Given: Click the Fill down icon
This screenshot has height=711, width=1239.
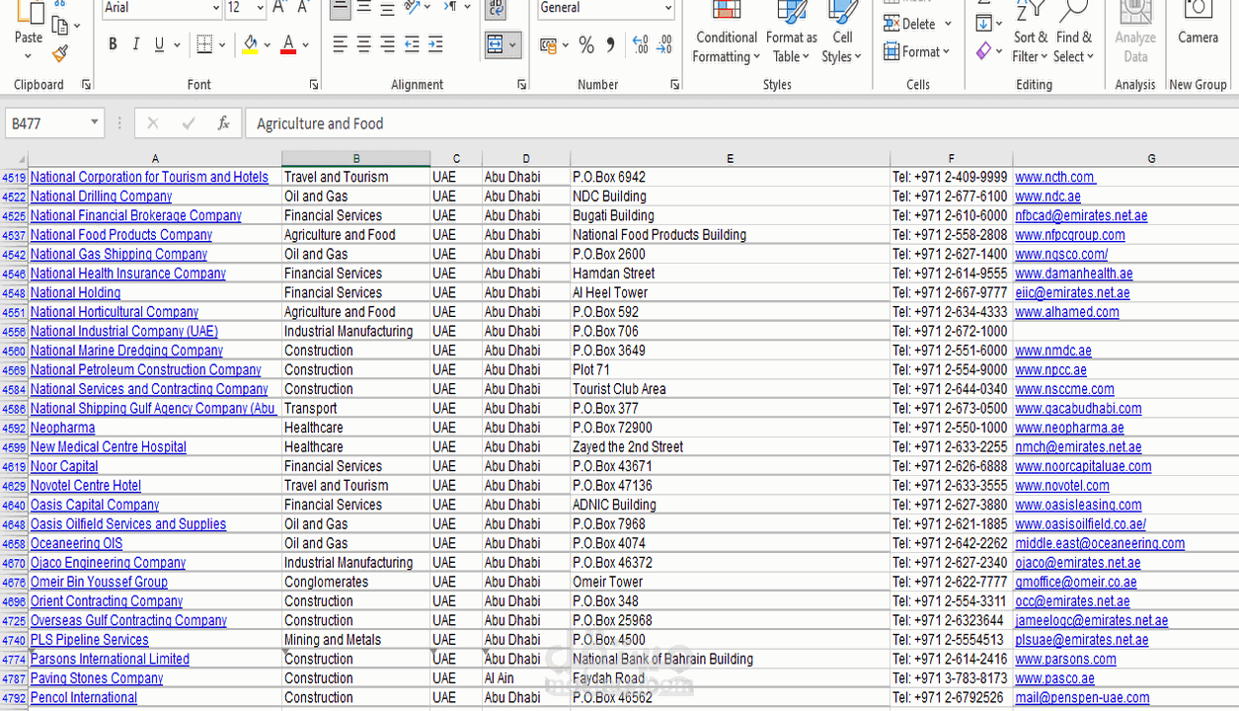Looking at the screenshot, I should click(984, 23).
